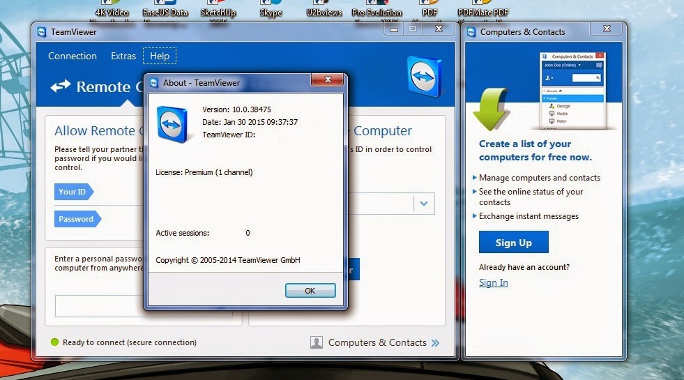684x380 pixels.
Task: Click the large TeamViewer logo in header
Action: (423, 77)
